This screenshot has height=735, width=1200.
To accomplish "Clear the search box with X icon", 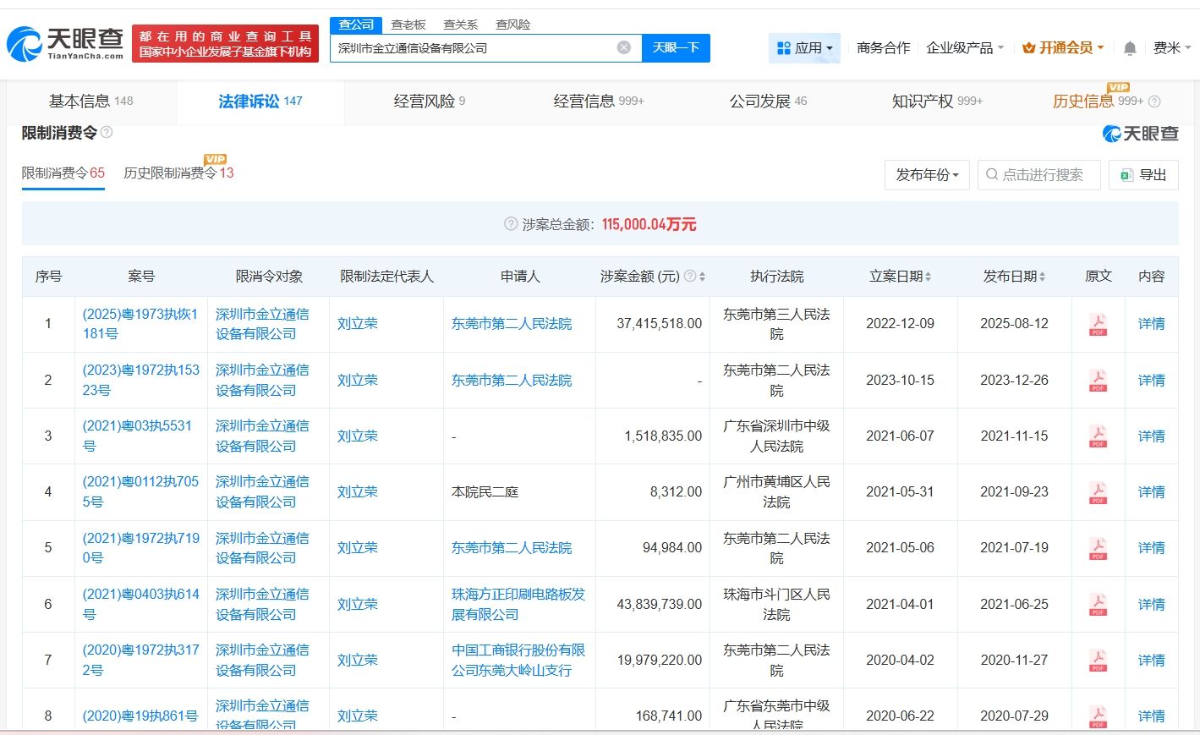I will 623,47.
